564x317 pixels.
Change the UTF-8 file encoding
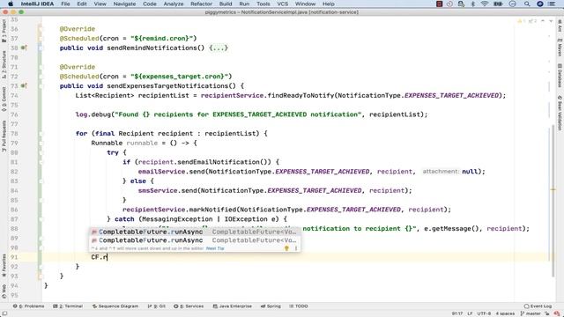(484, 313)
